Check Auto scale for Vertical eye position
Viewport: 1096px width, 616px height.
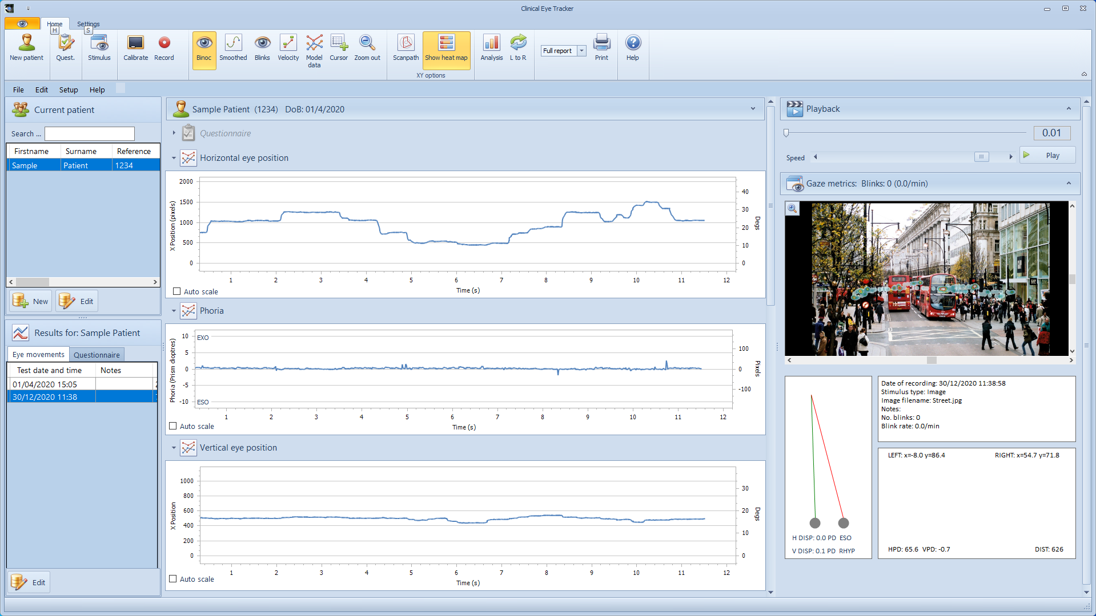click(x=173, y=579)
